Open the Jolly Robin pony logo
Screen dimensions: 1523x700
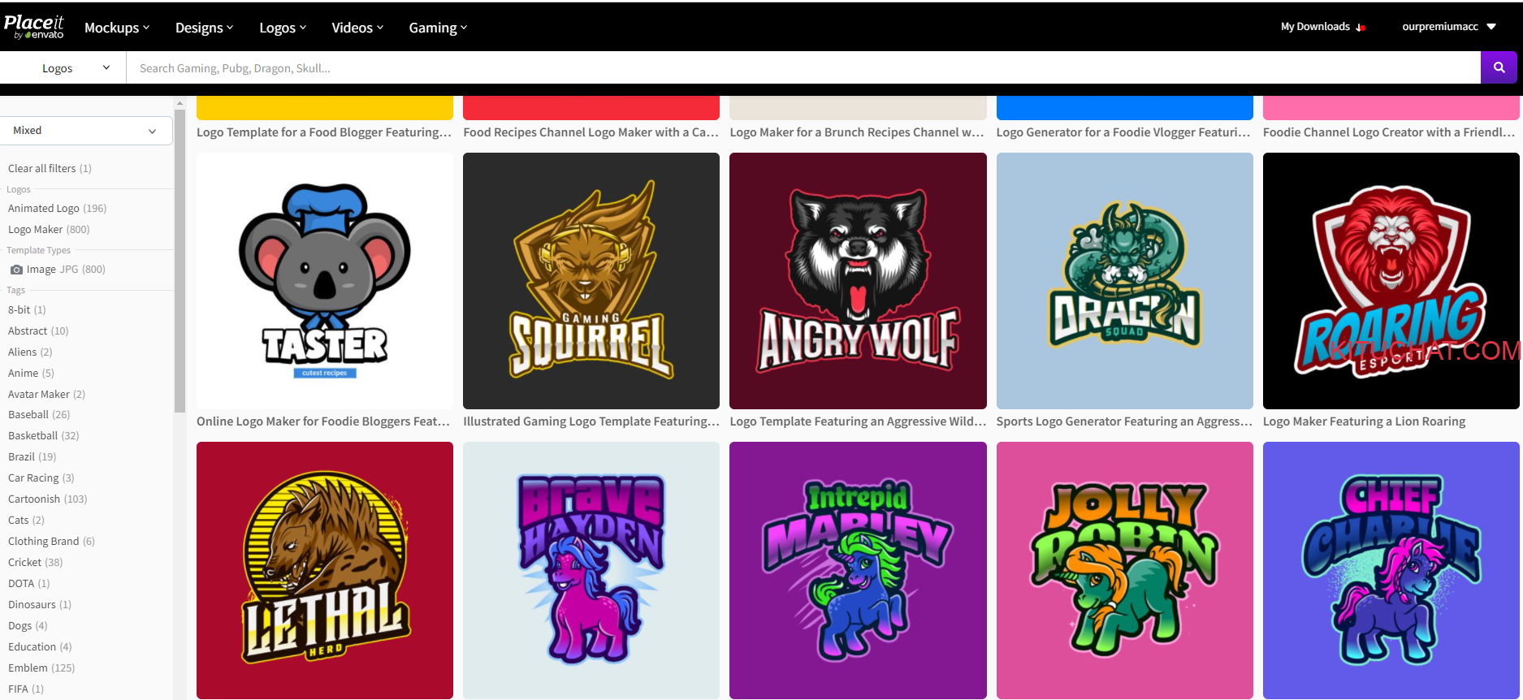tap(1124, 569)
